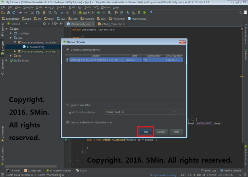Click the green Run play icon
The height and width of the screenshot is (177, 248).
tap(93, 13)
